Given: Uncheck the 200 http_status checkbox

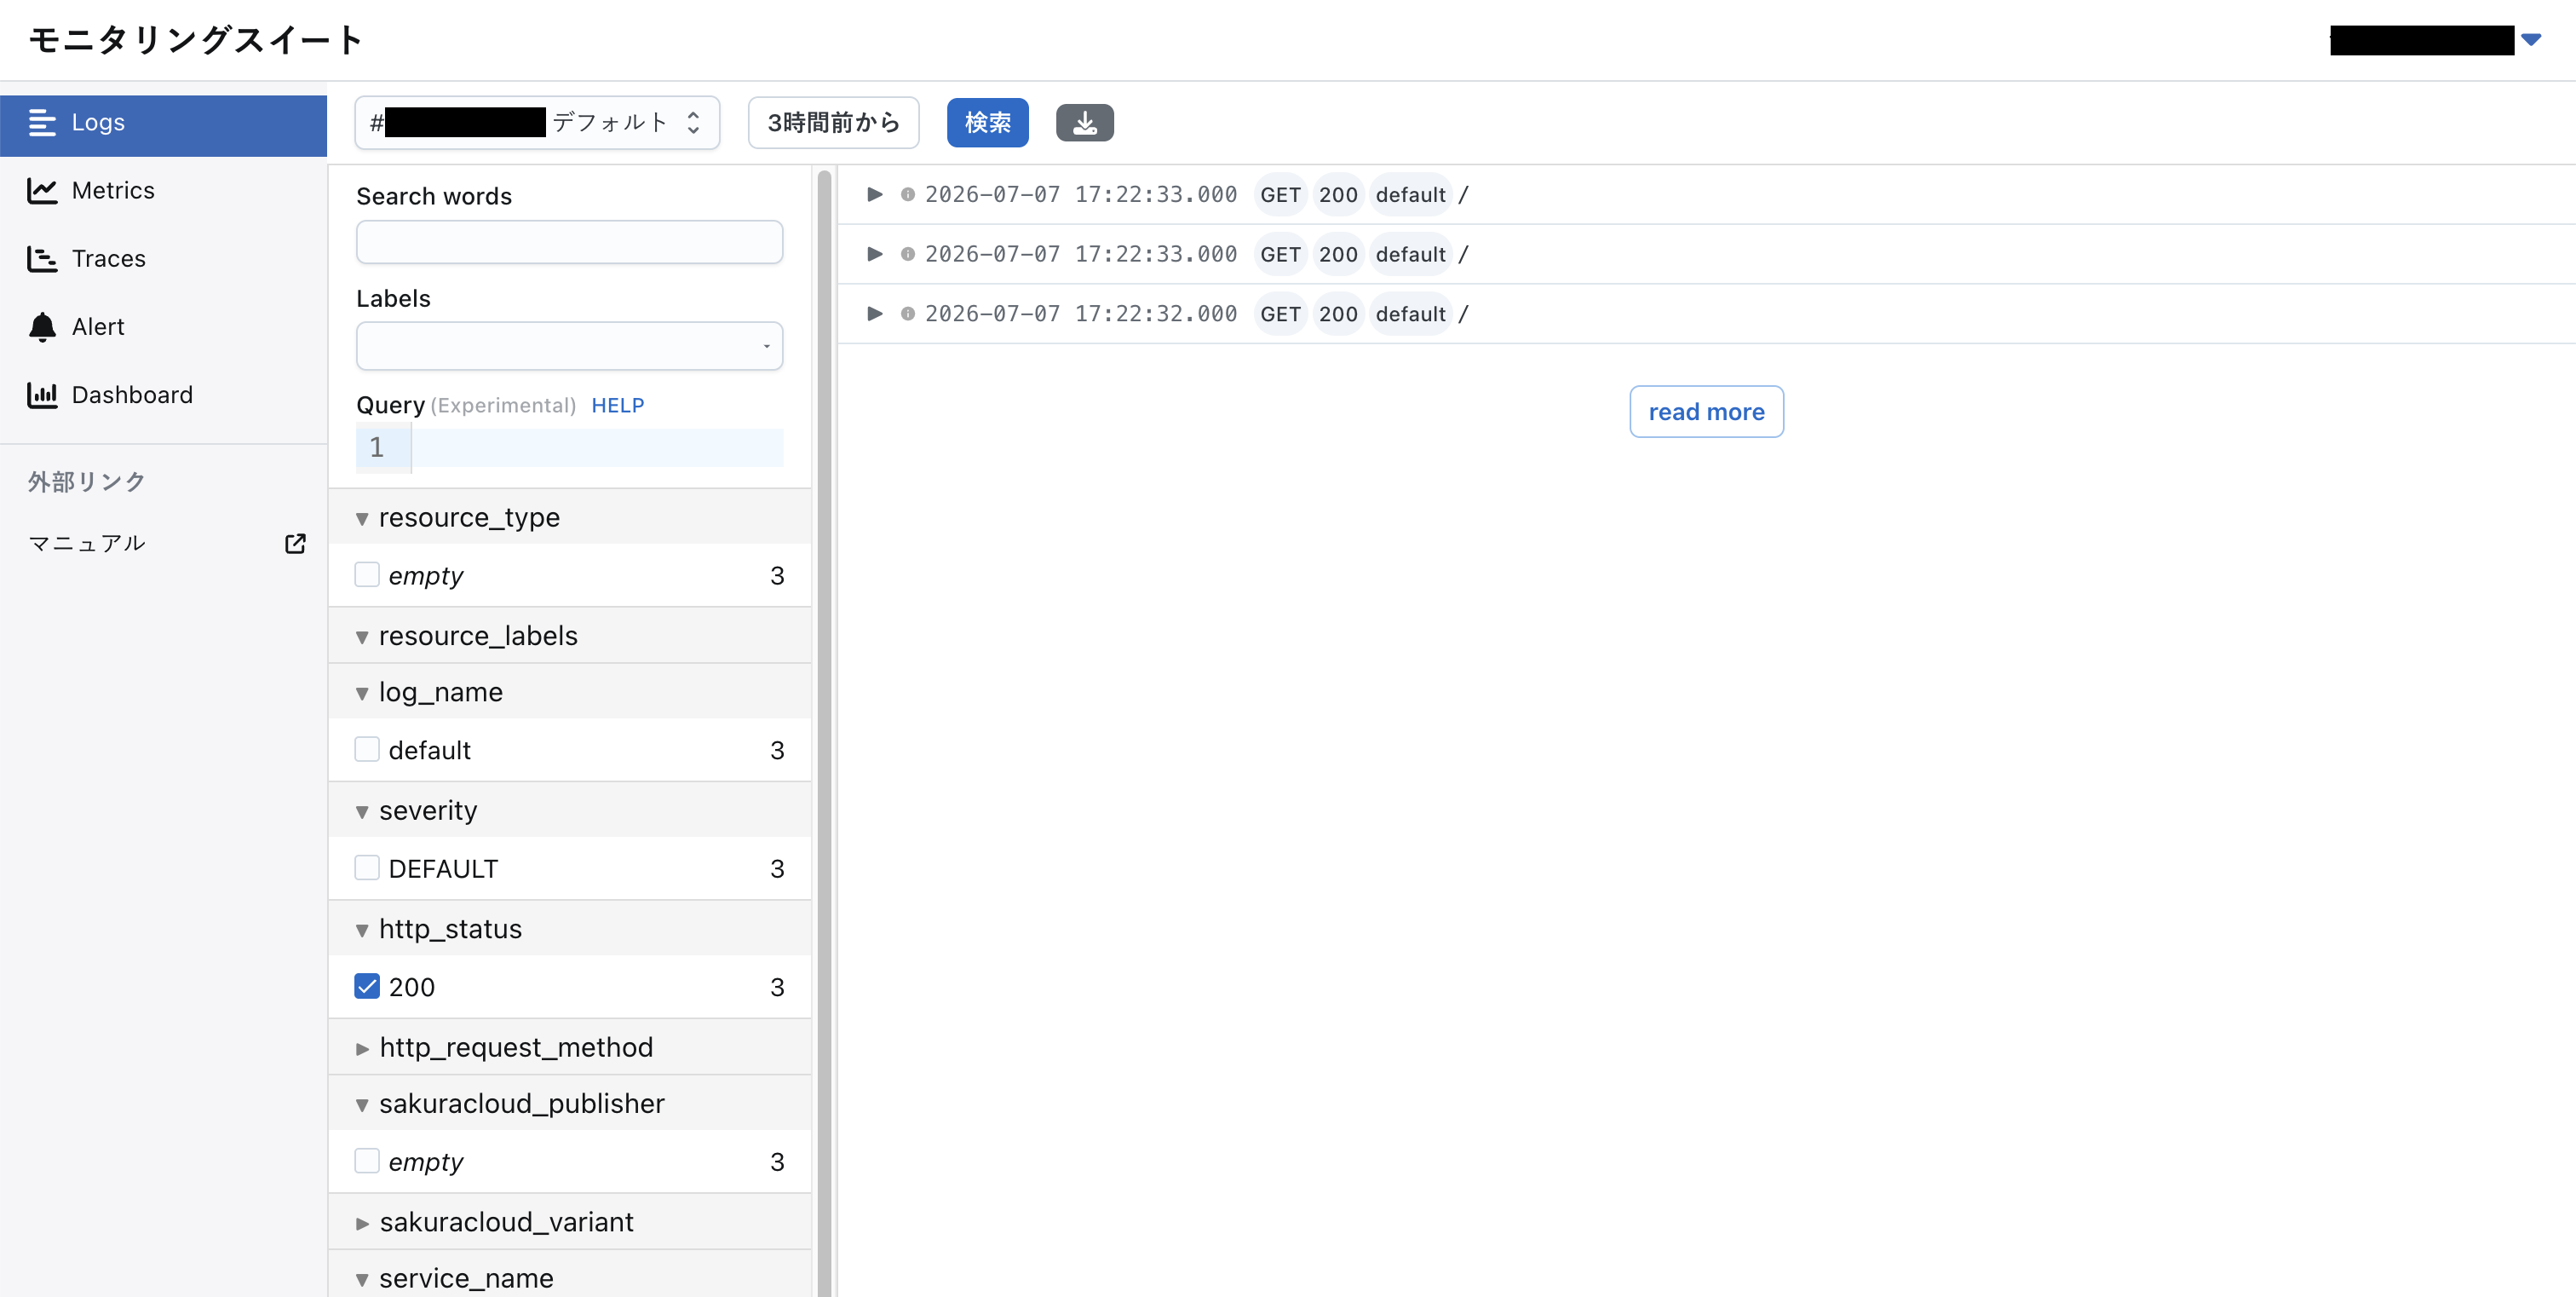Looking at the screenshot, I should click(367, 986).
